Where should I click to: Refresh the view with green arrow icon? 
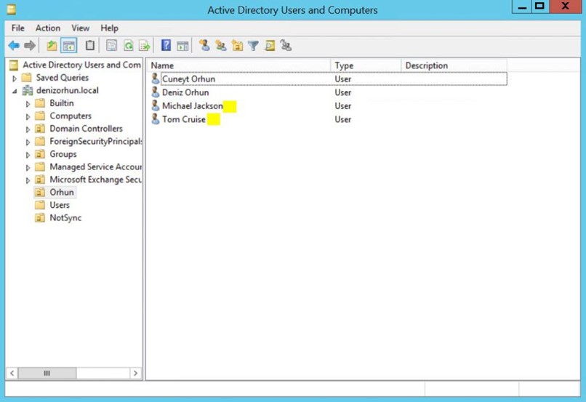point(128,46)
